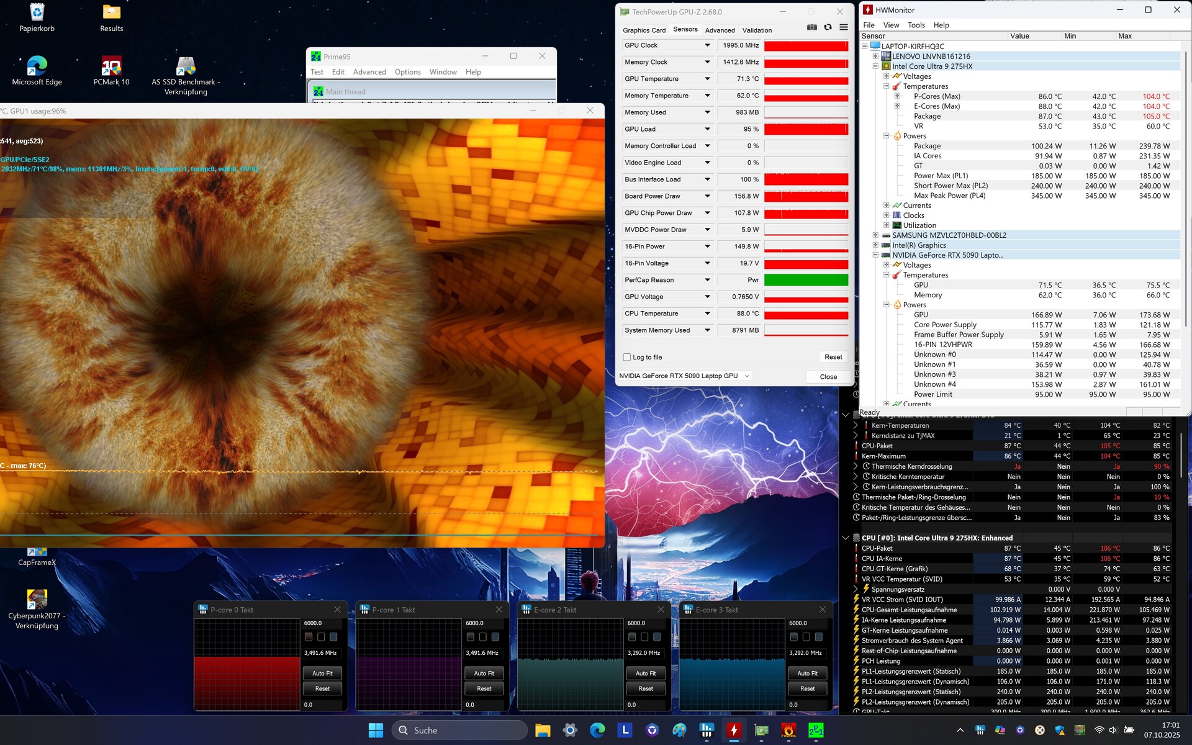The height and width of the screenshot is (745, 1192).
Task: Click the GPU-Z refresh icon
Action: point(828,27)
